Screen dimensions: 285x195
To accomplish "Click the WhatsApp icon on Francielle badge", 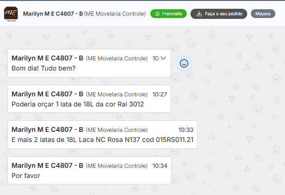I will click(157, 14).
